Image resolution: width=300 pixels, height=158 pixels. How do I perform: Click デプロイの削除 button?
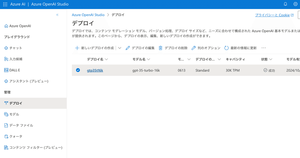coord(173,48)
